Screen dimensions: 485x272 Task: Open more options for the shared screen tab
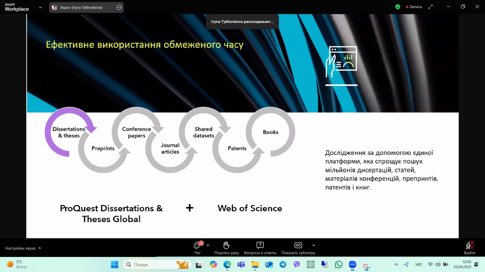point(119,7)
